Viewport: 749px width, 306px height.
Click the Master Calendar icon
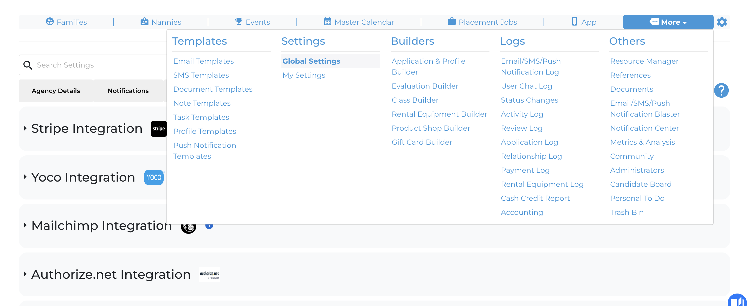(x=327, y=22)
